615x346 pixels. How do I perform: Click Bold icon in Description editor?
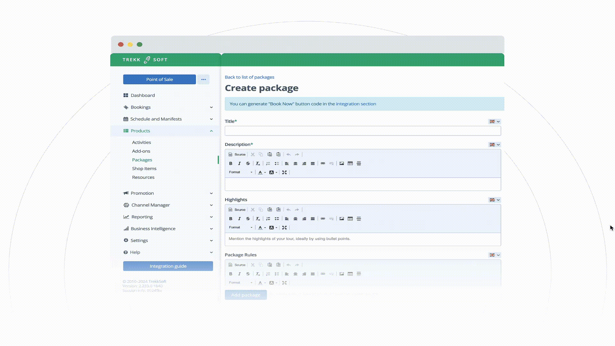[x=231, y=163]
